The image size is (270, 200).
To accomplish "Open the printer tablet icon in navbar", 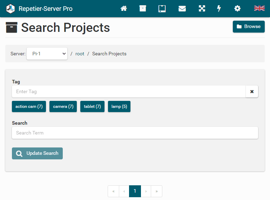I will point(162,8).
